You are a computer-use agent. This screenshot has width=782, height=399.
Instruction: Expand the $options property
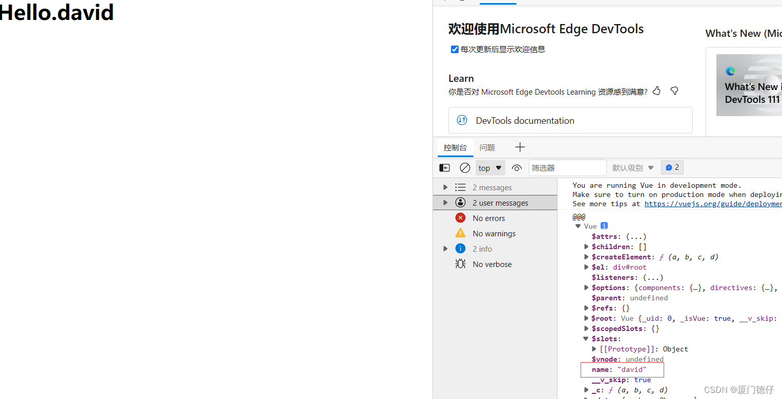point(587,287)
